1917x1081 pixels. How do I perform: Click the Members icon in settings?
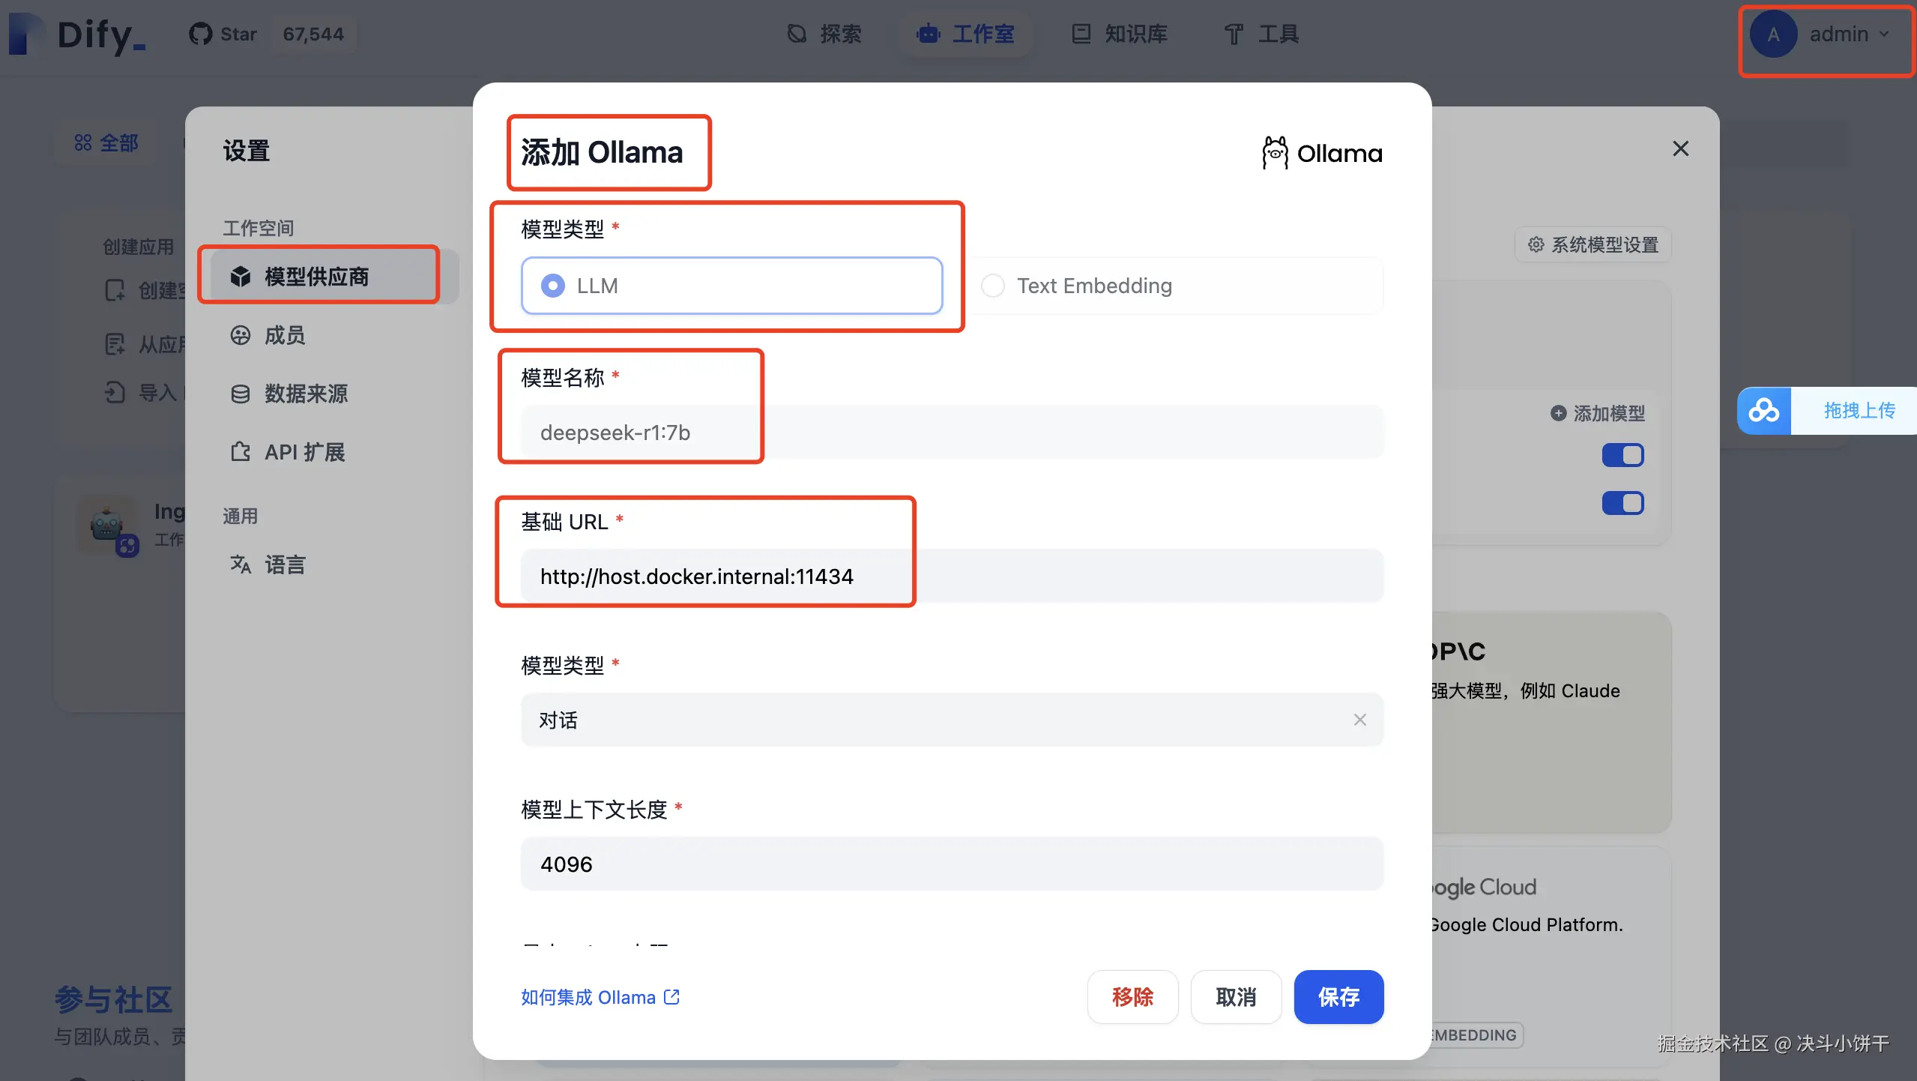point(240,335)
